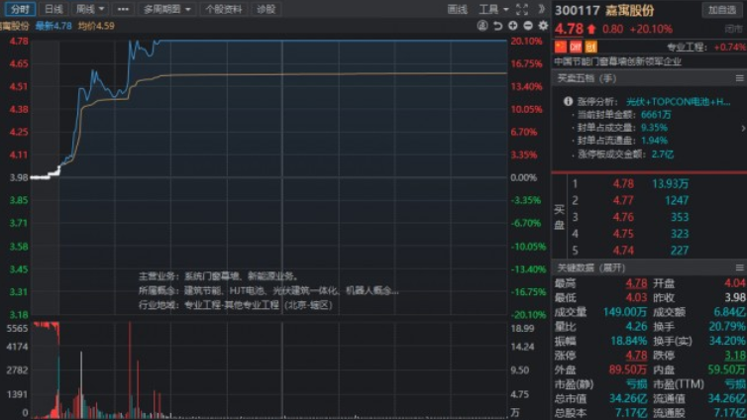Zoom out with the minus icon

pyautogui.click(x=528, y=25)
